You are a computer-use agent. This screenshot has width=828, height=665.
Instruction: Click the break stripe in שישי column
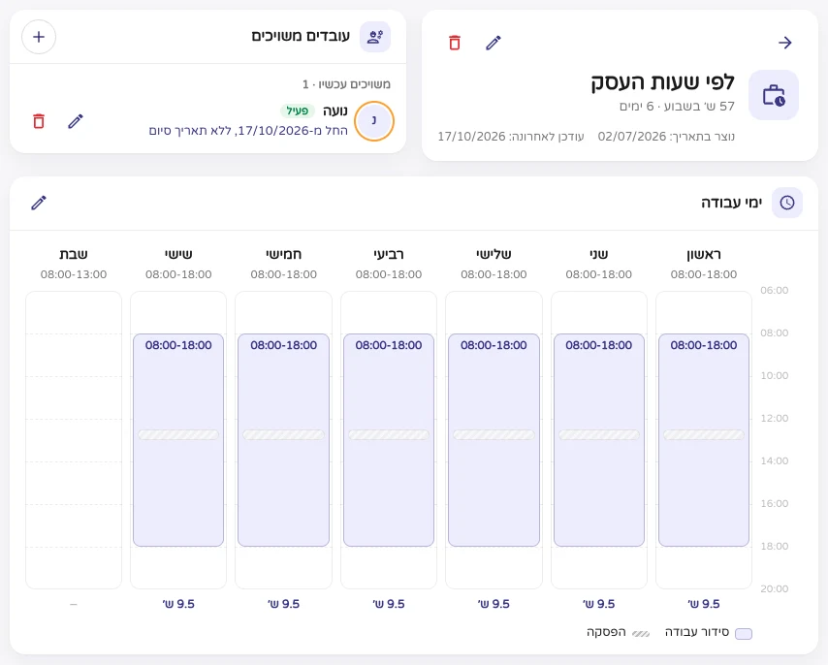178,435
